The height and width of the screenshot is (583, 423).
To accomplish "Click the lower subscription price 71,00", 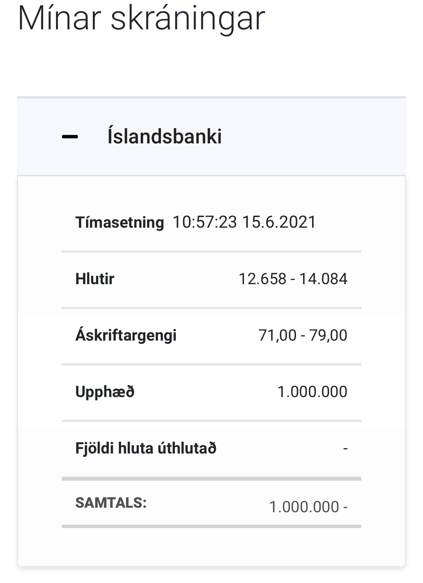I will [277, 335].
